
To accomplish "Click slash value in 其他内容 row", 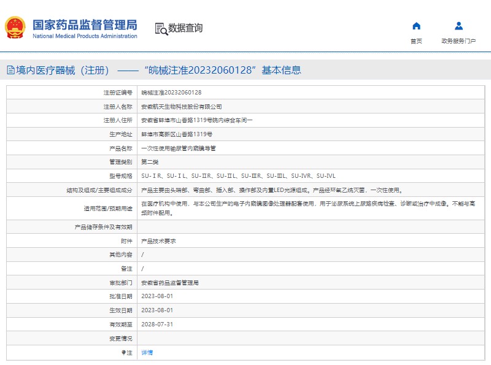I will [x=142, y=255].
